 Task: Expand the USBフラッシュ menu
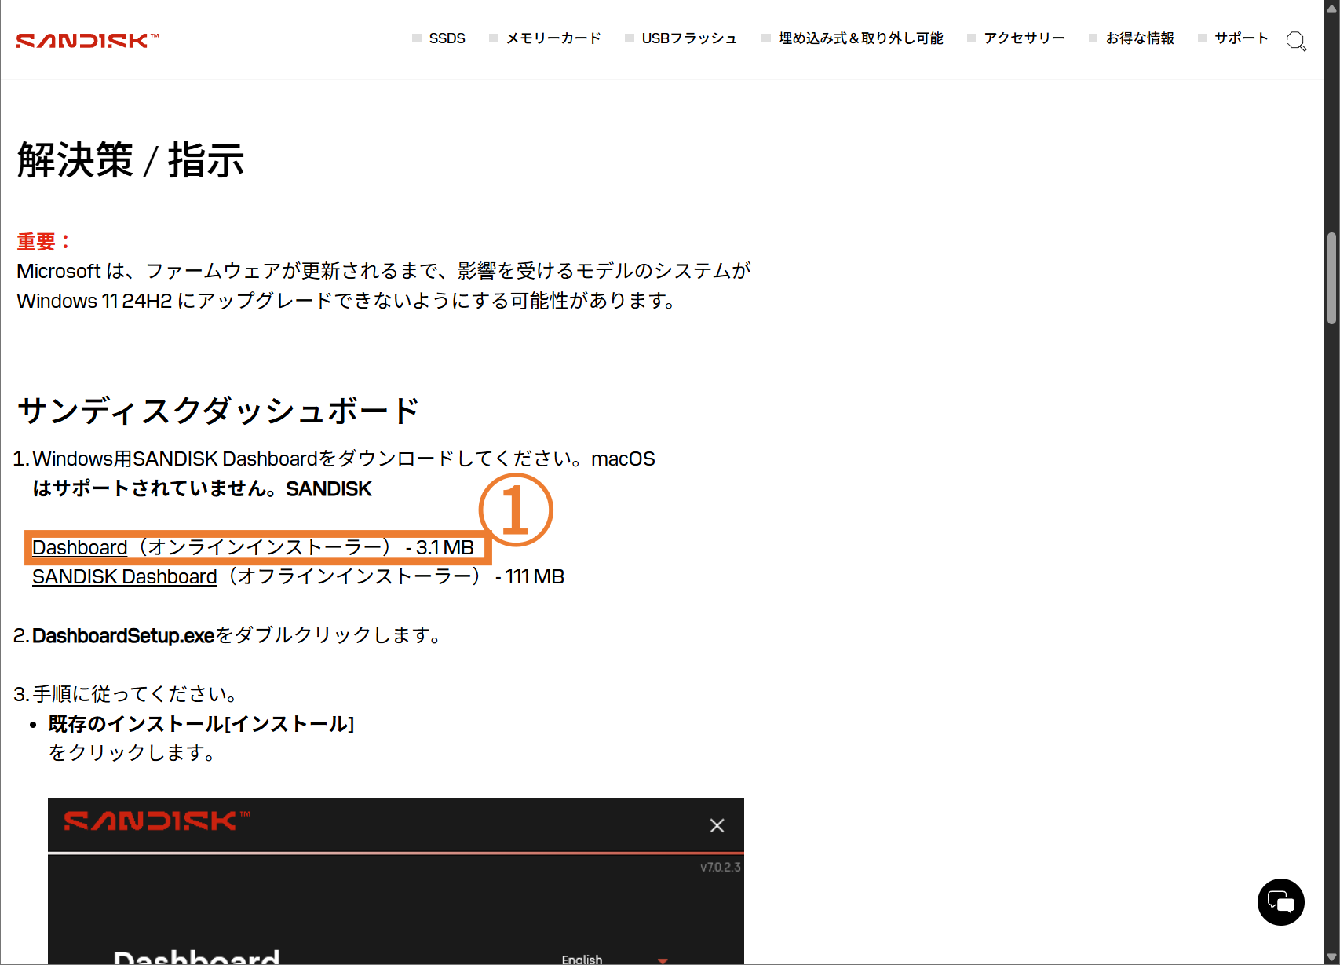click(x=689, y=38)
